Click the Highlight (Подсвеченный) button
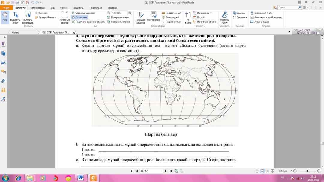Image resolution: width=324 pixels, height=182 pixels. (171, 13)
